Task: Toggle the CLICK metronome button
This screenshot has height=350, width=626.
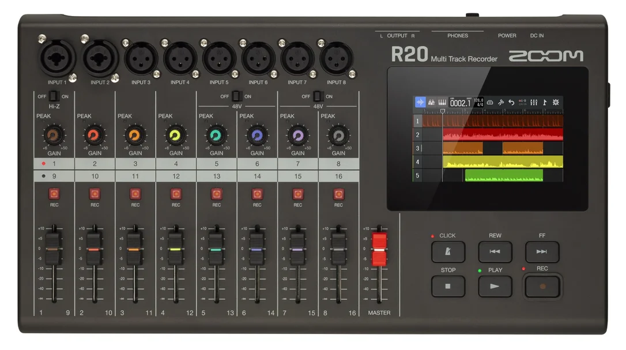Action: tap(448, 252)
